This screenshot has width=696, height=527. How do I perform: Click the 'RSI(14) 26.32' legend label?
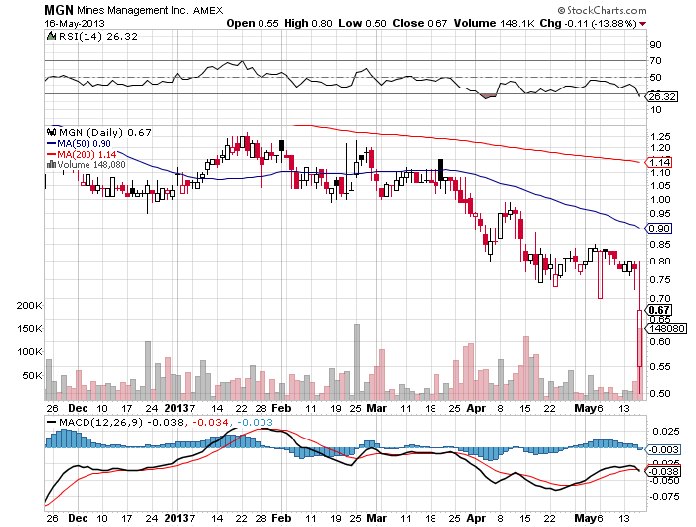click(98, 37)
